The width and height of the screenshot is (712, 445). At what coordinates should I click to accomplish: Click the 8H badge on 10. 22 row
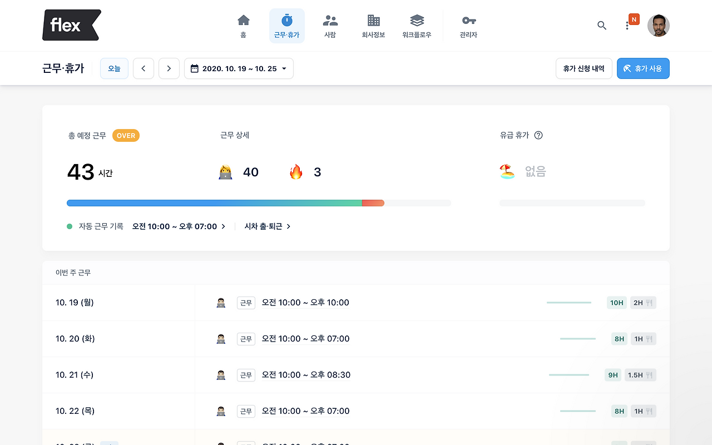point(619,411)
